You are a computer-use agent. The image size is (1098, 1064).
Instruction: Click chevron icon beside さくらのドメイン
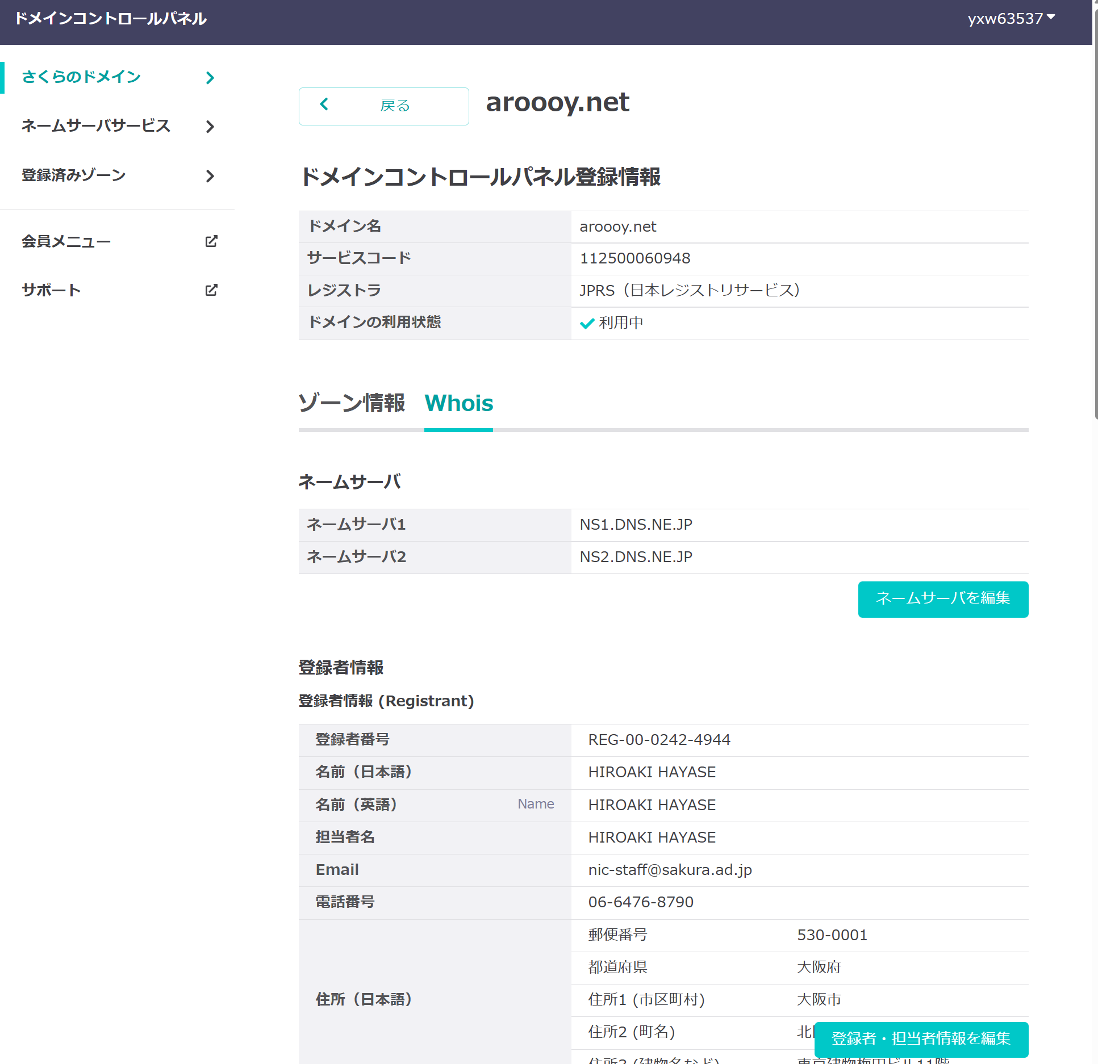click(210, 78)
